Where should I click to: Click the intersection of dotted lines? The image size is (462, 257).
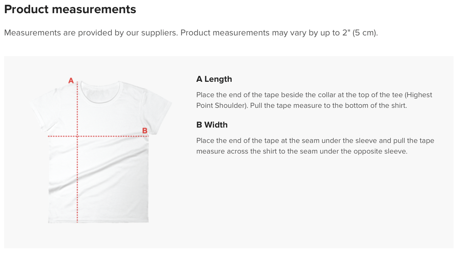[77, 136]
